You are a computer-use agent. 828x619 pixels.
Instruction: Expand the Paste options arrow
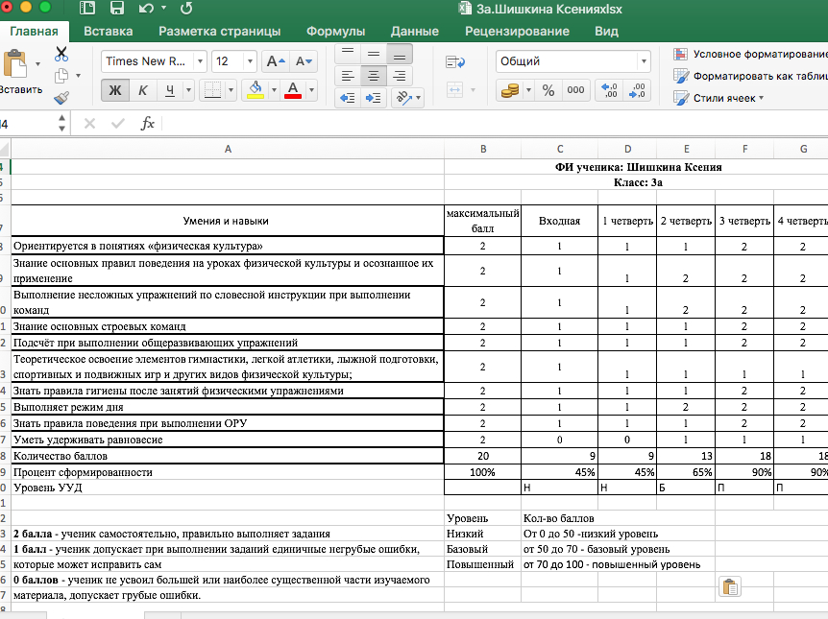37,64
